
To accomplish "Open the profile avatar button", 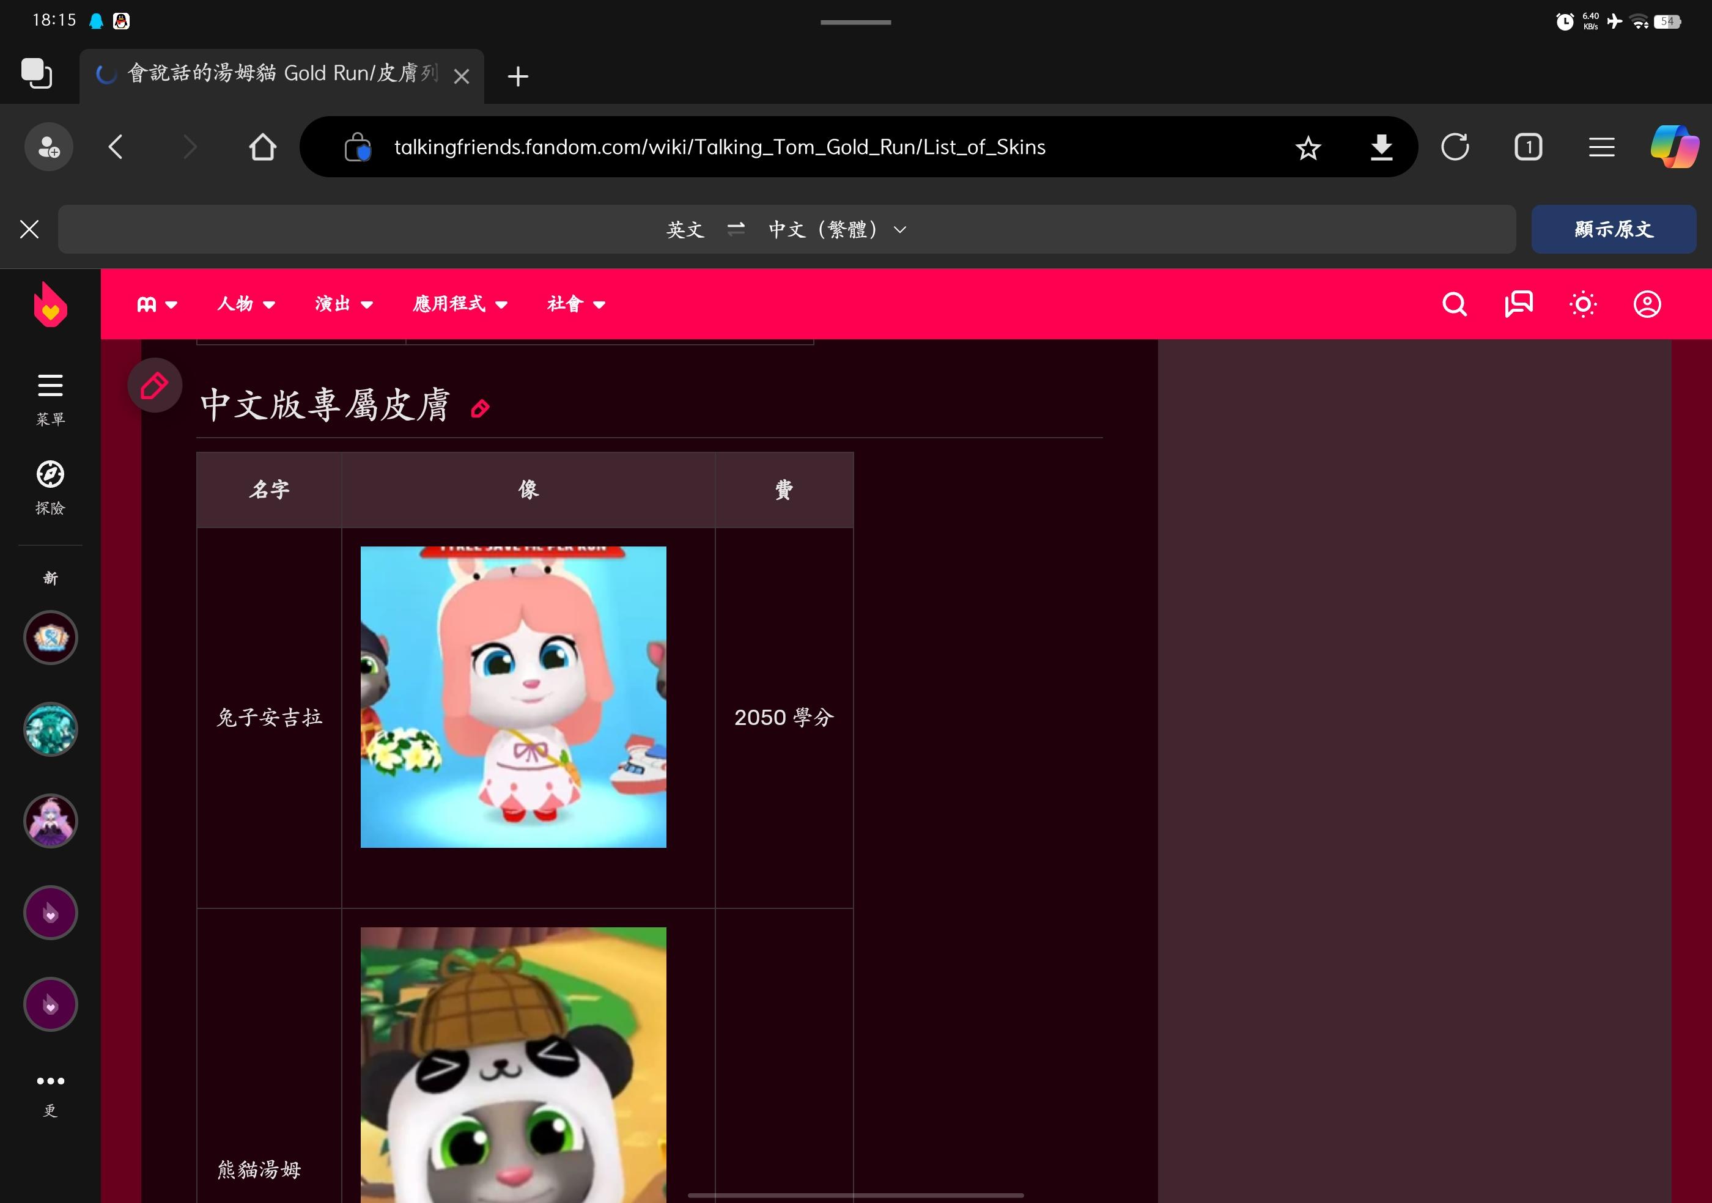I will [x=49, y=147].
